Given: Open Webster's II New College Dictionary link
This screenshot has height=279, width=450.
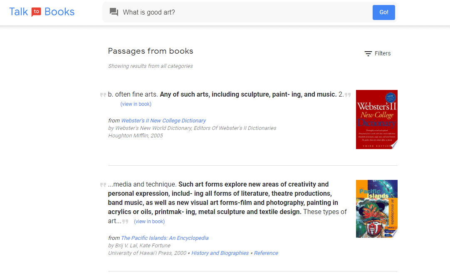Looking at the screenshot, I should pos(163,120).
